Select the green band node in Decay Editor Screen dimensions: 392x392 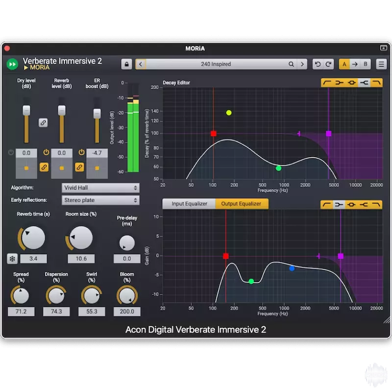(278, 168)
